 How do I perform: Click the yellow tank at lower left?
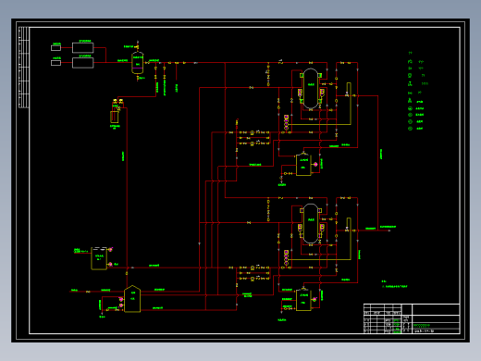(99, 258)
